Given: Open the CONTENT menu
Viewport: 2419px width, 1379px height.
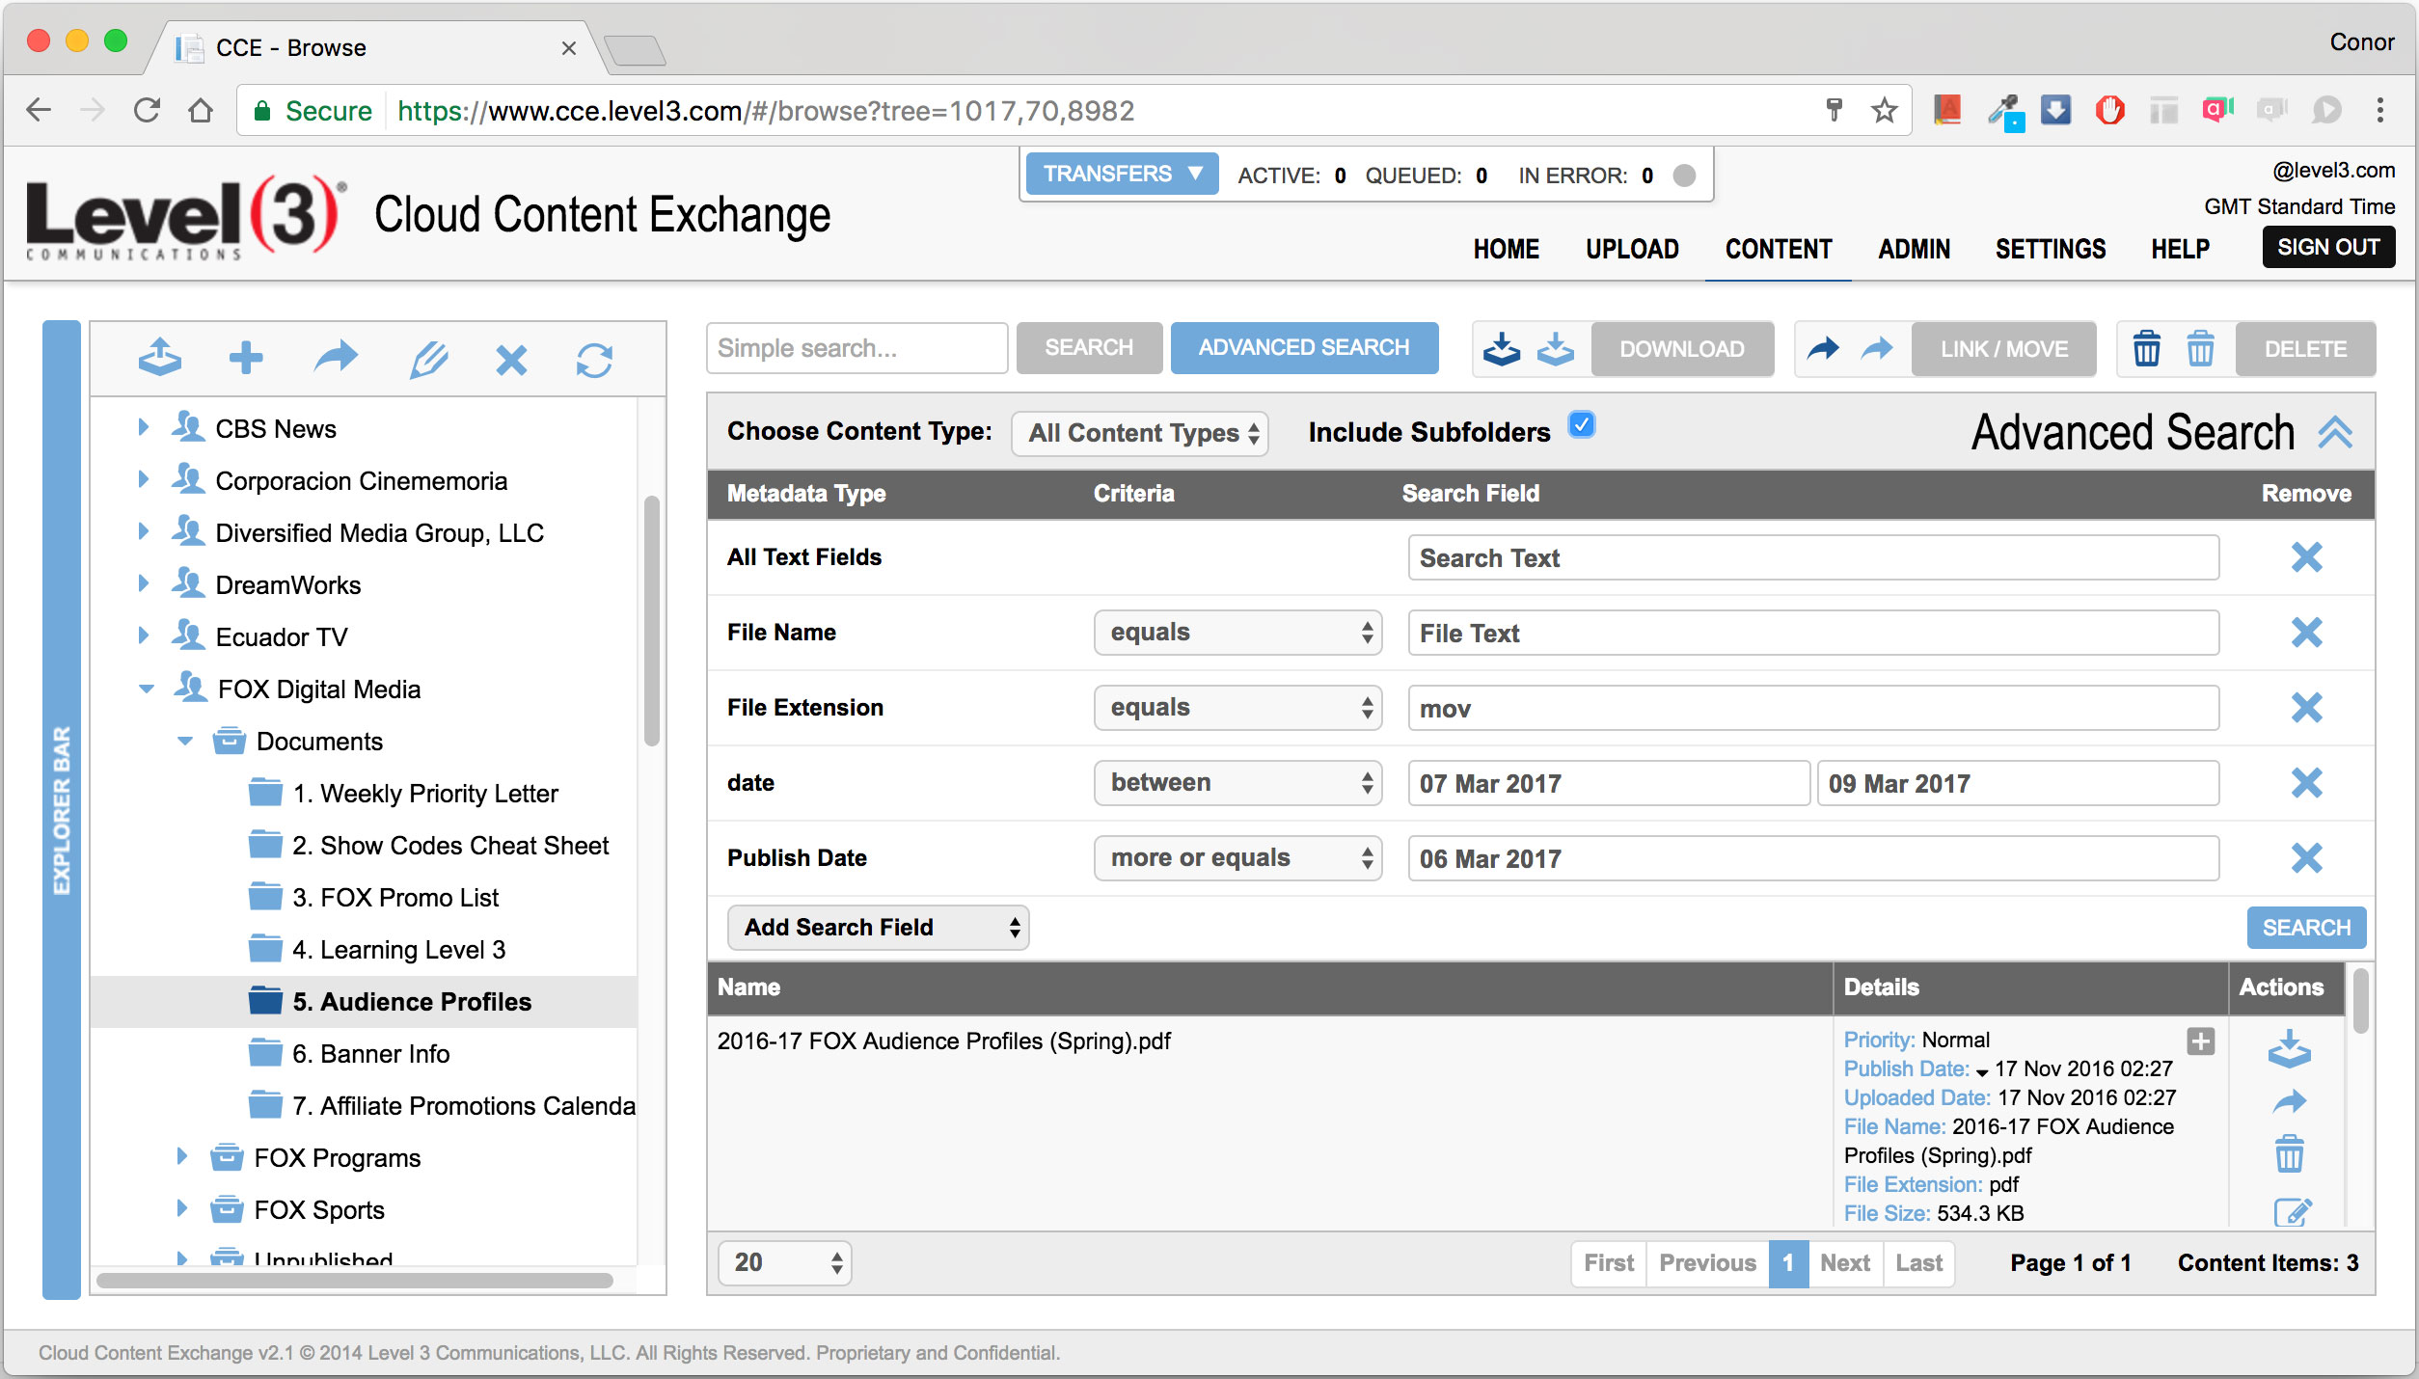Looking at the screenshot, I should coord(1779,249).
